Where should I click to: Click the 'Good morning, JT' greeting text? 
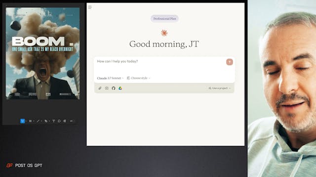click(164, 44)
